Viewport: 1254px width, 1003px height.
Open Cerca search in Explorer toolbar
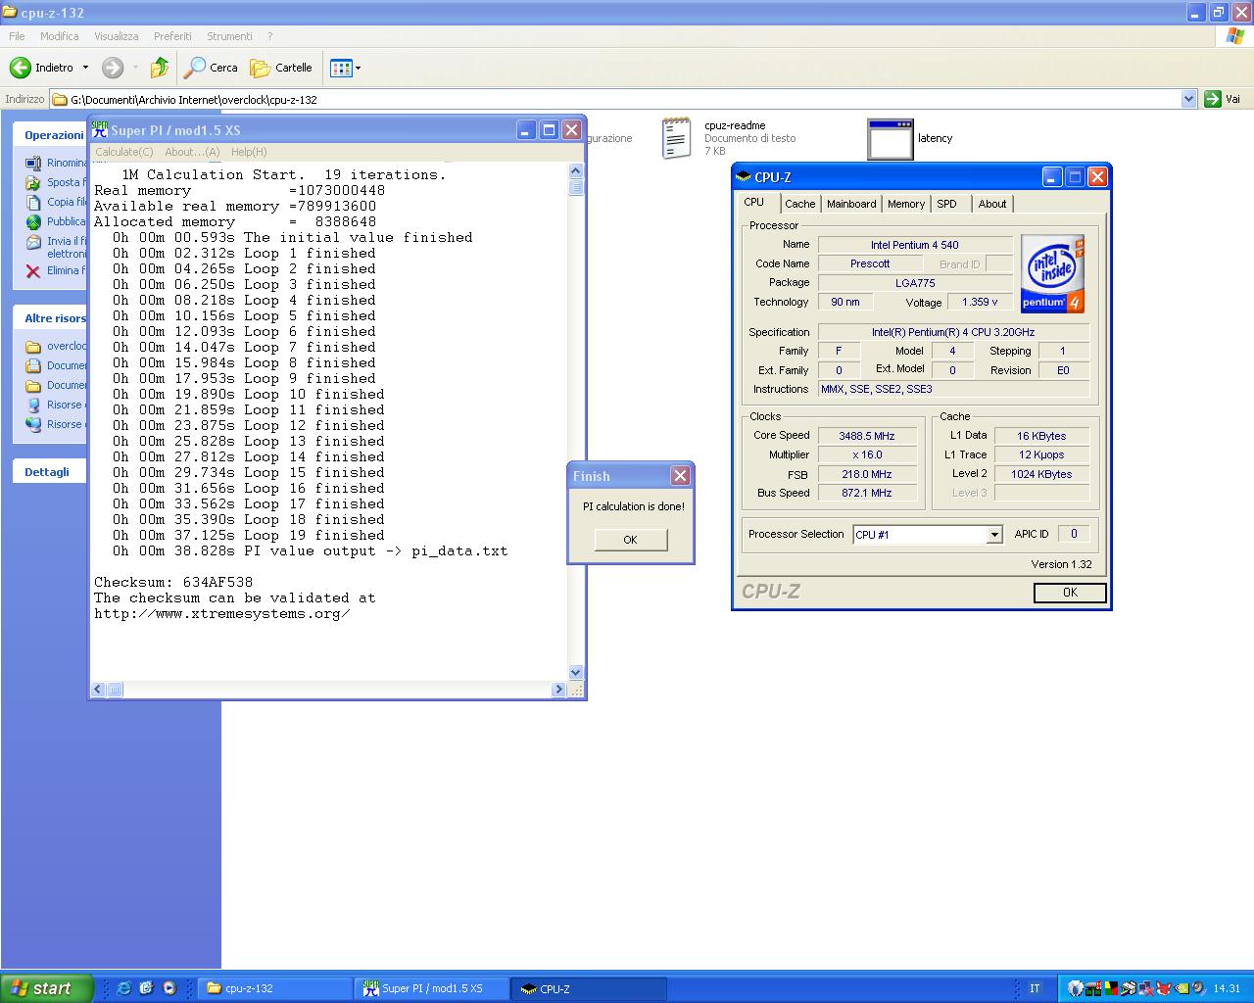click(212, 68)
